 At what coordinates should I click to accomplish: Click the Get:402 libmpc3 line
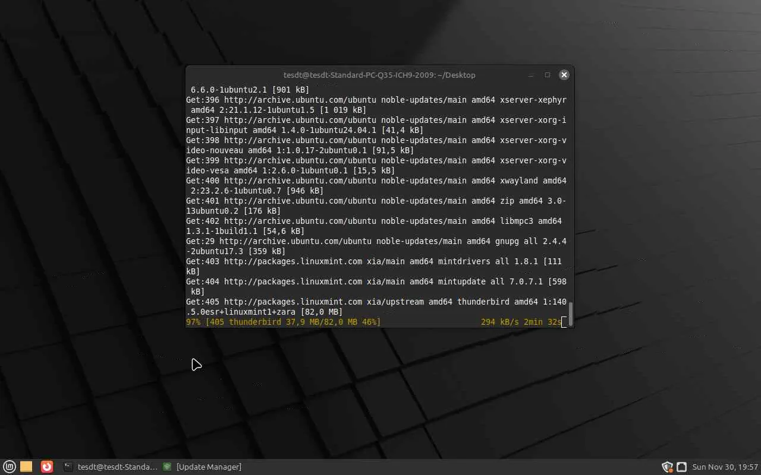(x=374, y=226)
